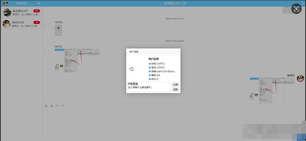This screenshot has height=141, width=306.
Task: Click the redo arrow in the message toolbar
Action: click(x=62, y=106)
